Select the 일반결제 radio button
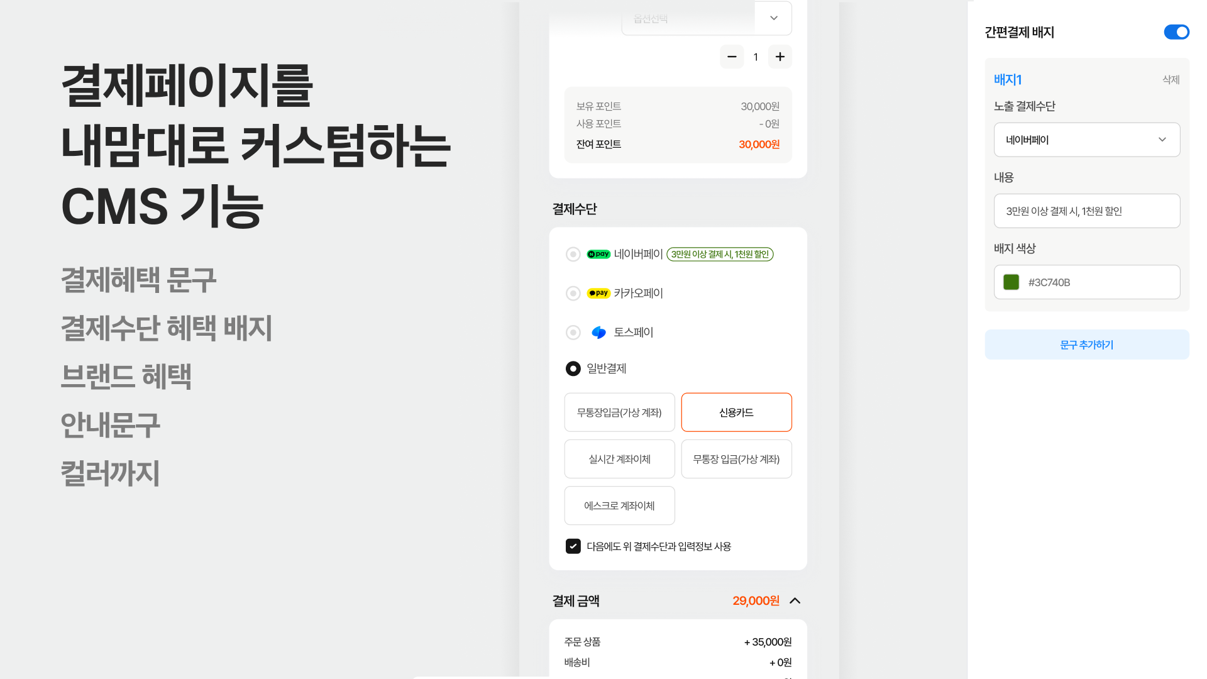1207x679 pixels. (x=573, y=368)
